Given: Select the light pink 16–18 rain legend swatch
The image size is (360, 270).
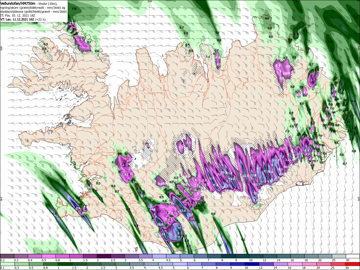Looking at the screenshot, I should coord(295,264).
